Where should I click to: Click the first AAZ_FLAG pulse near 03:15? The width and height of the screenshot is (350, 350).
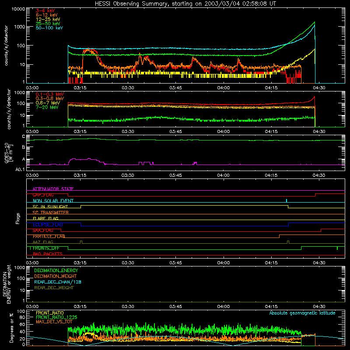coord(81,242)
